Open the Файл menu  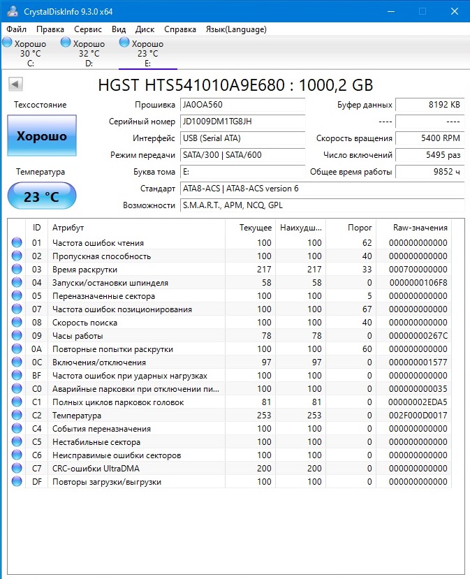(x=17, y=29)
